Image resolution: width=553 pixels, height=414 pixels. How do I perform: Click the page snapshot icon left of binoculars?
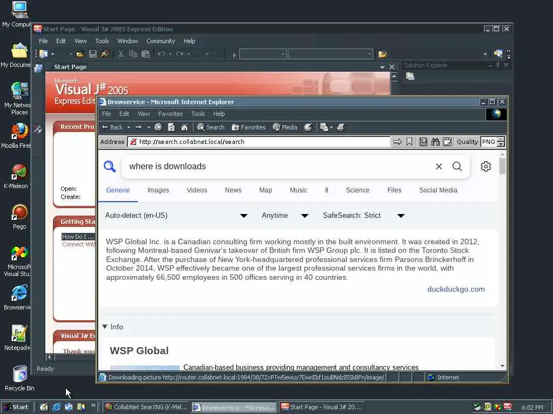[423, 142]
